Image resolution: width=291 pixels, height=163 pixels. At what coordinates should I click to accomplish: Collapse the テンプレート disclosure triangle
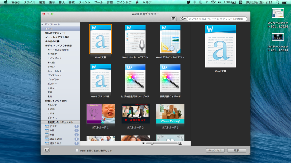pyautogui.click(x=42, y=24)
